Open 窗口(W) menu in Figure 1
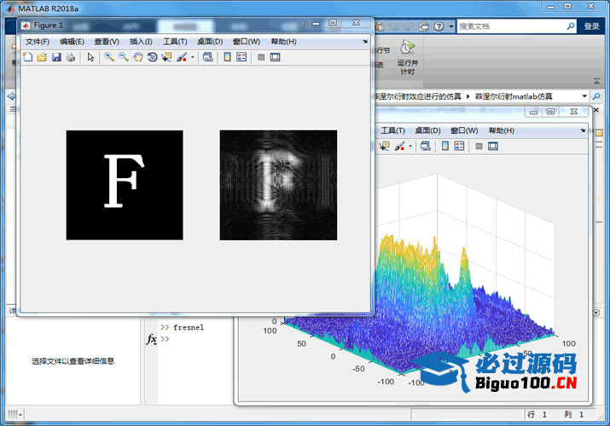Image resolution: width=610 pixels, height=426 pixels. point(247,42)
